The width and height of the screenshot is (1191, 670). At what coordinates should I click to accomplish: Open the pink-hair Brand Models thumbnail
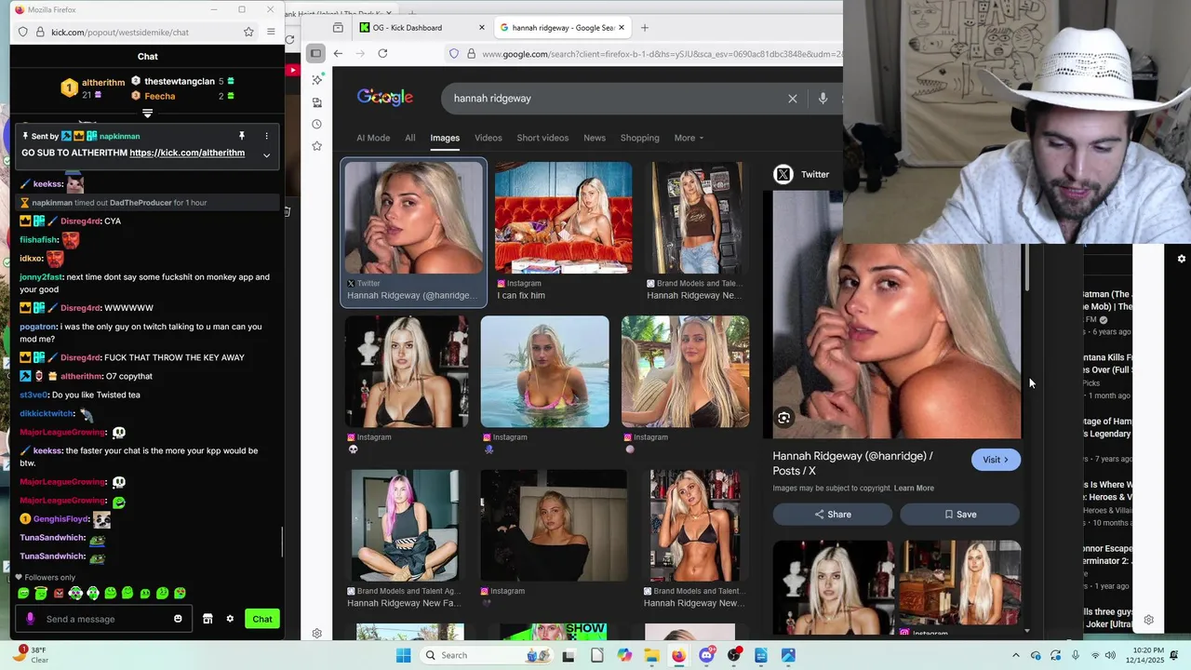point(404,526)
